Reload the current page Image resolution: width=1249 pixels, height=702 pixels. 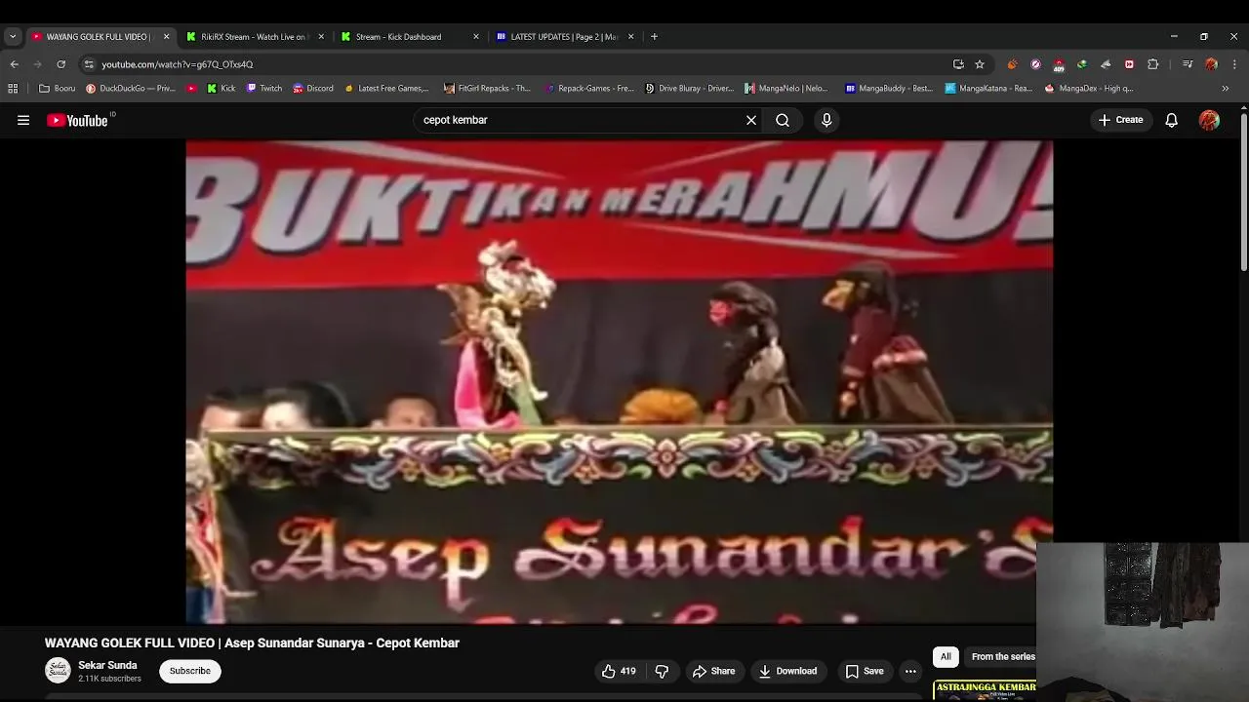pos(60,64)
